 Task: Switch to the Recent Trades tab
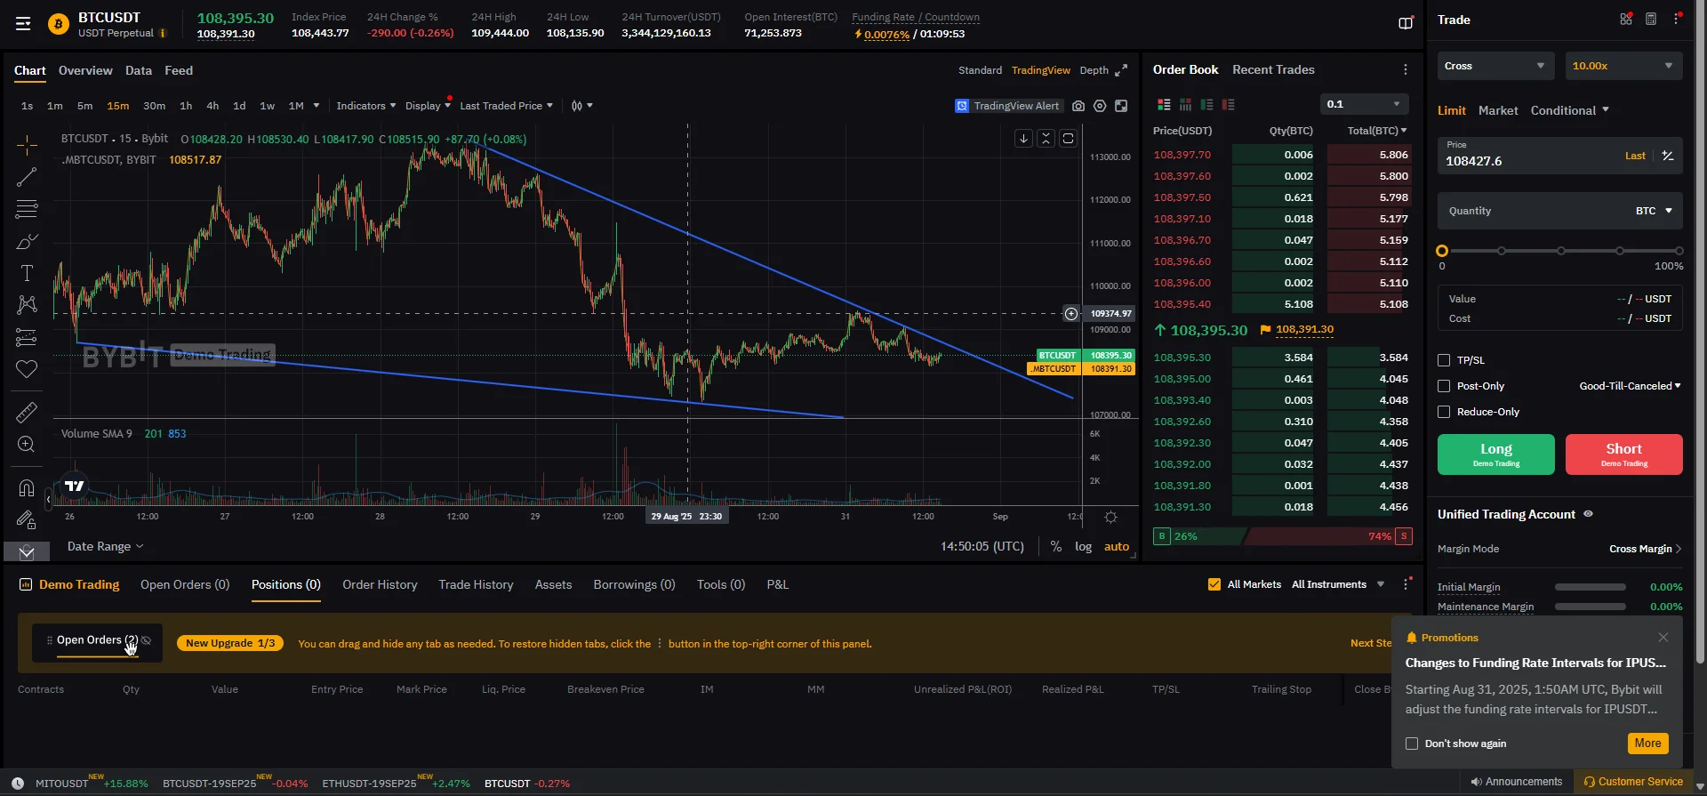point(1273,69)
